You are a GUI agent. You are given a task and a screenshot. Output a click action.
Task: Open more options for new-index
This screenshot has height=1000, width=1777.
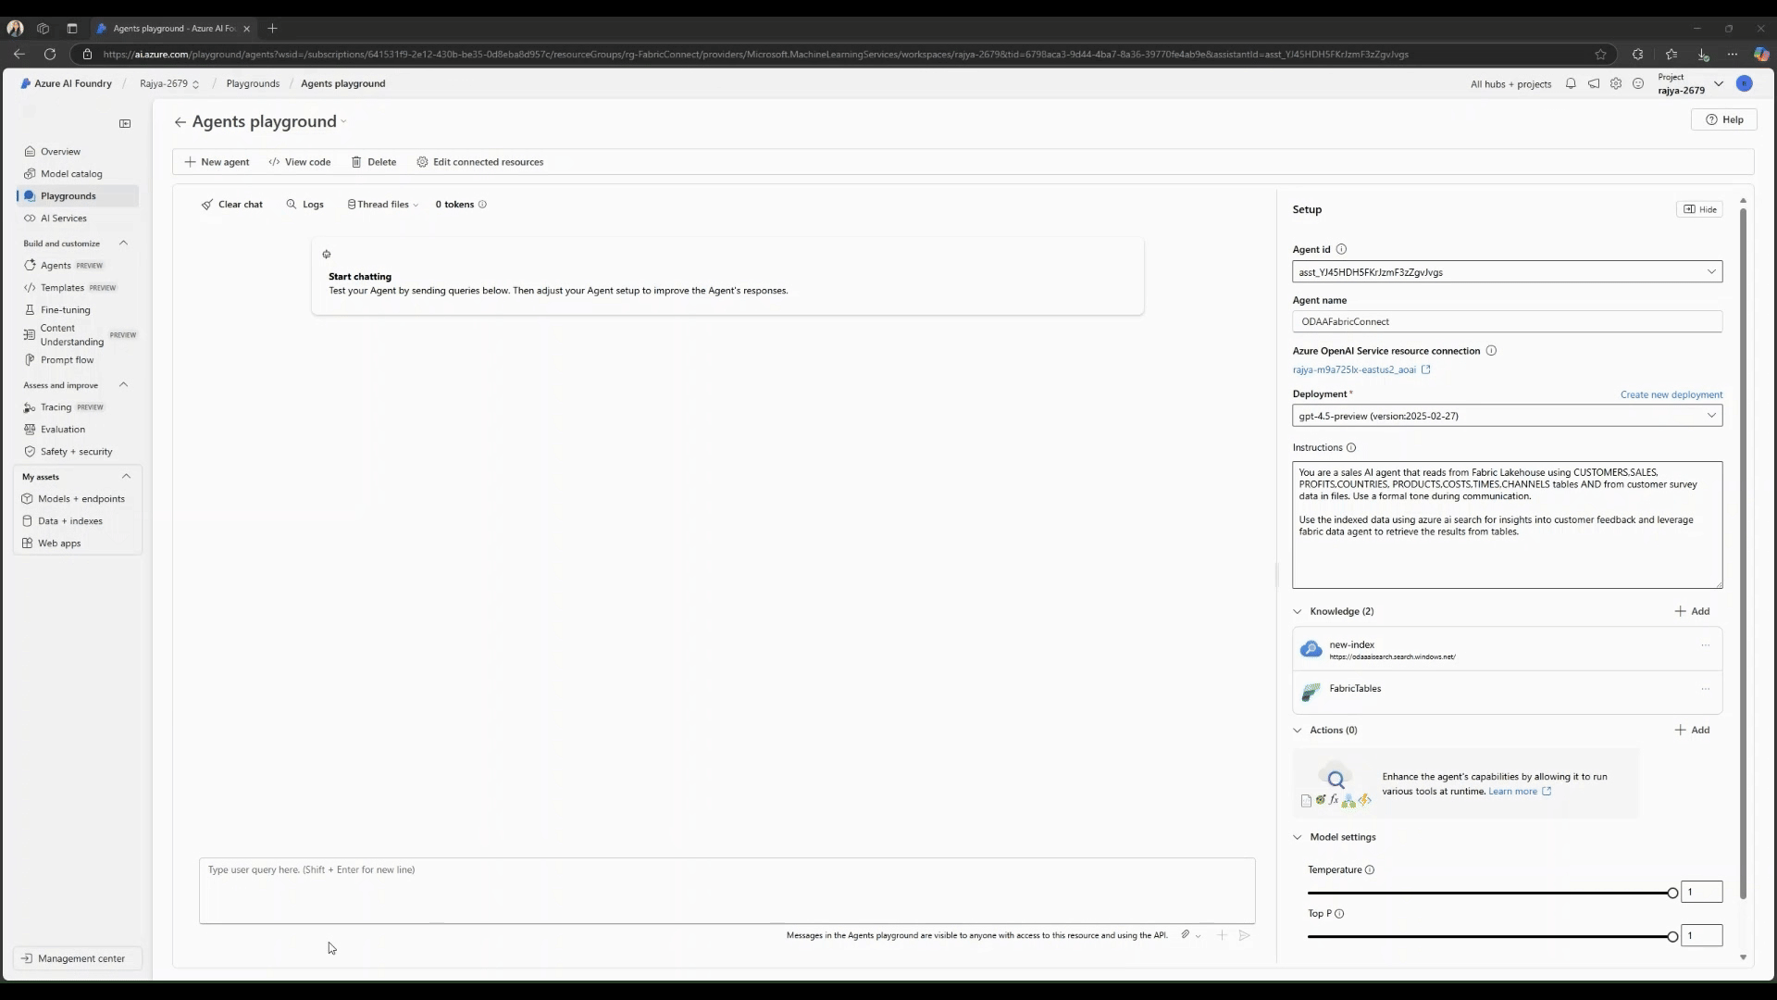pyautogui.click(x=1705, y=645)
